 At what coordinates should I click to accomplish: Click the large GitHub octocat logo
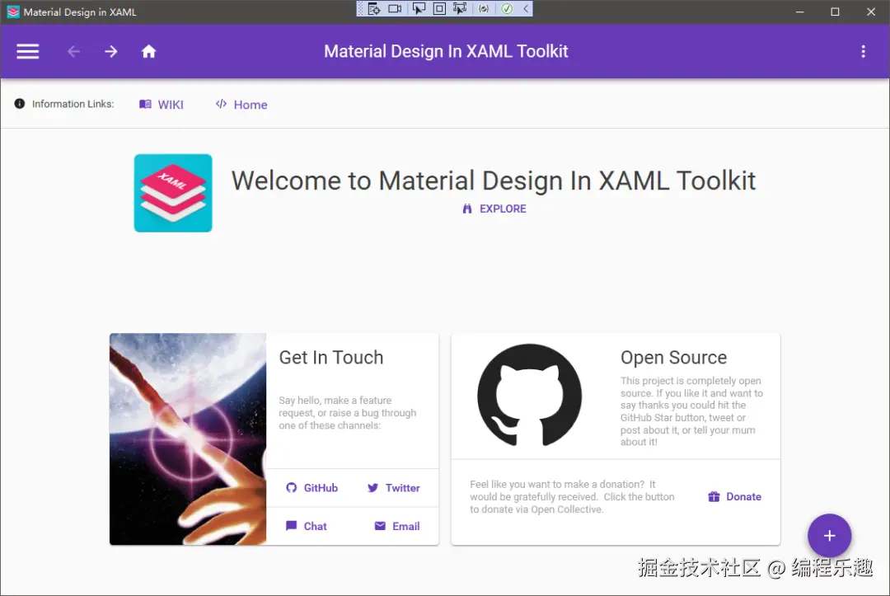pos(530,395)
